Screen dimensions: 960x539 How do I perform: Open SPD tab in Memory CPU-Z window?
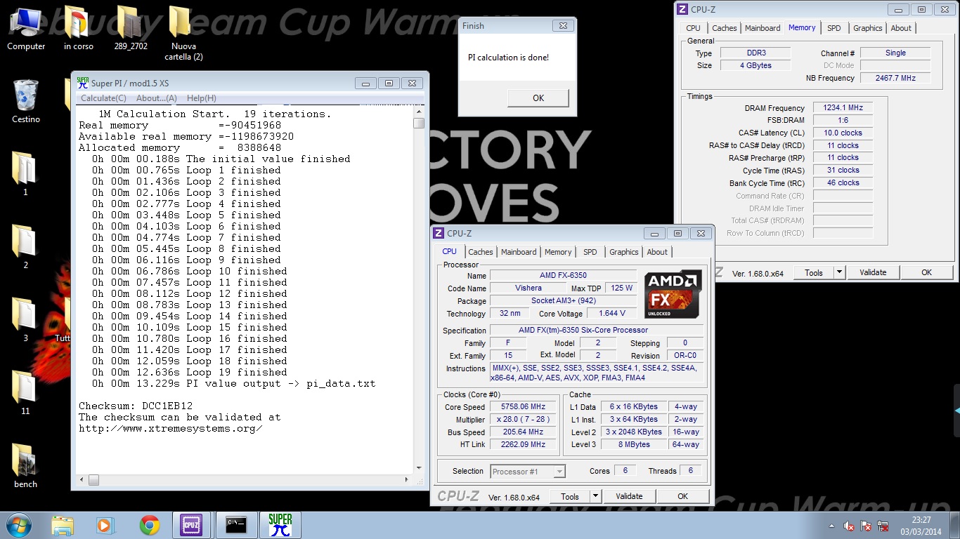833,28
